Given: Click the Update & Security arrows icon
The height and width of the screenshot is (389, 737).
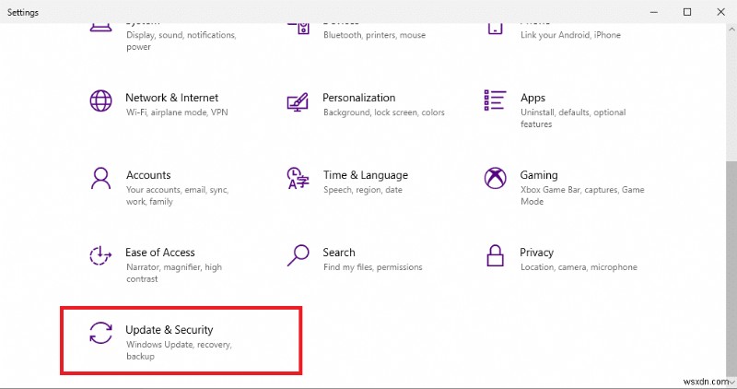Looking at the screenshot, I should click(101, 333).
